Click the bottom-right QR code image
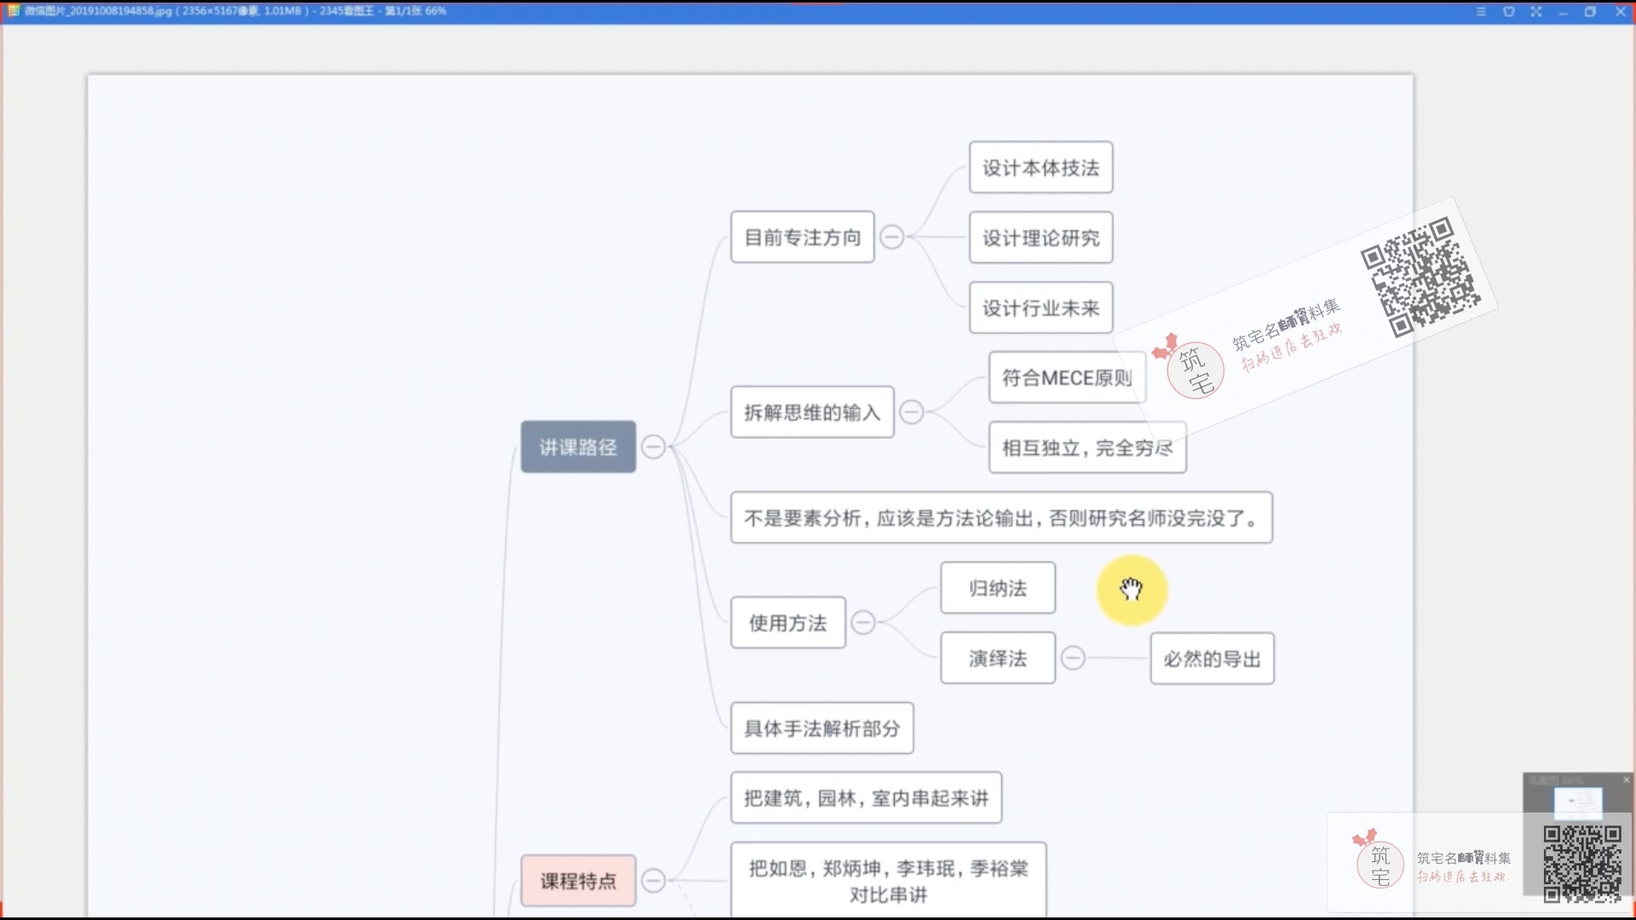 [1583, 864]
